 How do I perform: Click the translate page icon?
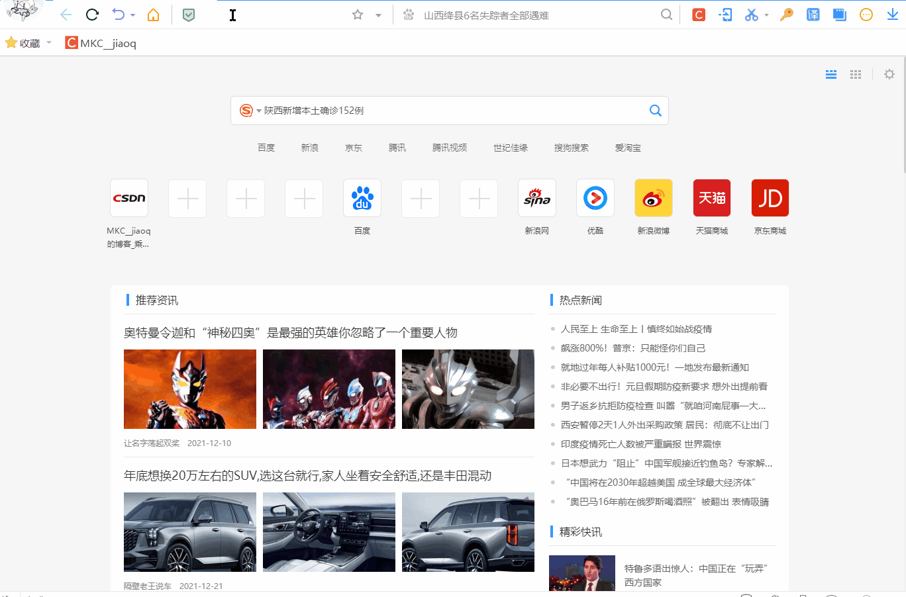813,15
